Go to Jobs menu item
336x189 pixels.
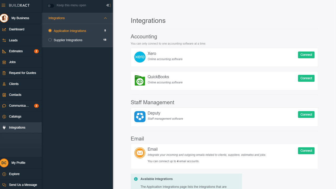(x=21, y=62)
